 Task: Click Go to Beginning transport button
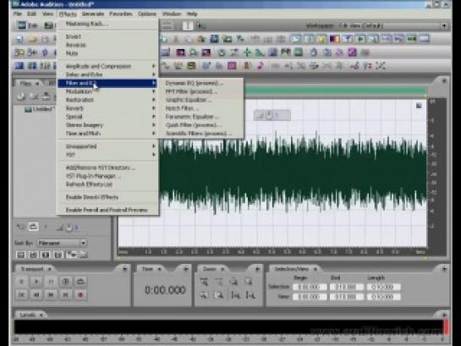[x=21, y=294]
